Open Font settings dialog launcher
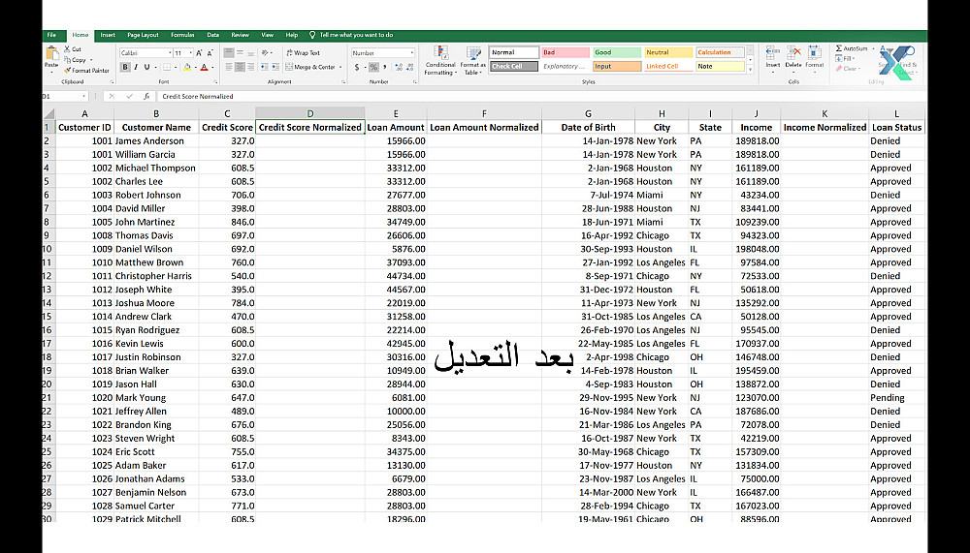The width and height of the screenshot is (970, 553). 215,82
